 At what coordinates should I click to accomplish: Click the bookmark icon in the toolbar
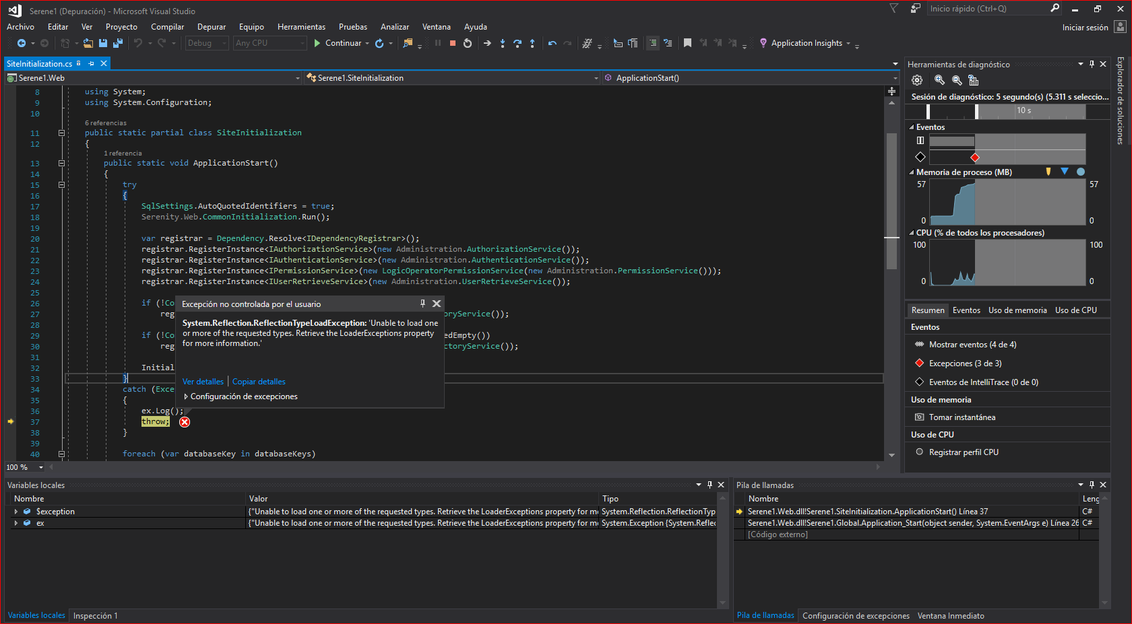tap(687, 43)
